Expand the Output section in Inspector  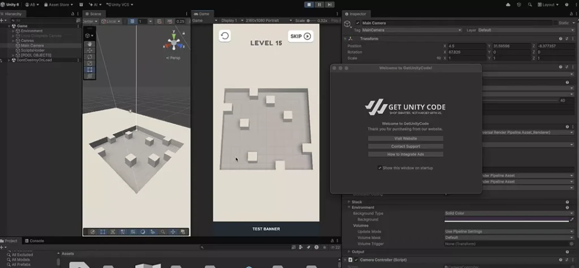point(348,252)
